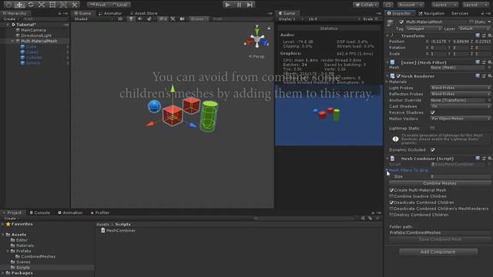Toggle the Mesh Renderer enabled checkbox
This screenshot has width=493, height=277.
(x=398, y=76)
